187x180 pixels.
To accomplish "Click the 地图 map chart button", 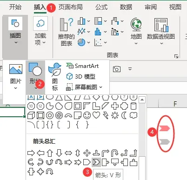I will (136, 31).
